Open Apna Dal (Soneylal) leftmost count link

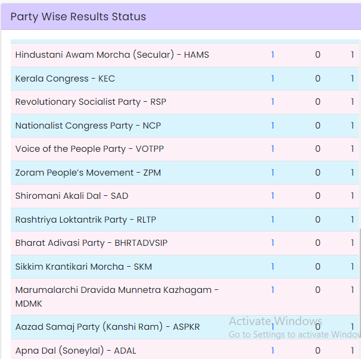[273, 351]
